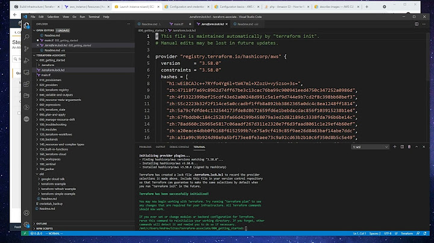The image size is (434, 243).
Task: Open notifications bell in status bar
Action: point(425,233)
